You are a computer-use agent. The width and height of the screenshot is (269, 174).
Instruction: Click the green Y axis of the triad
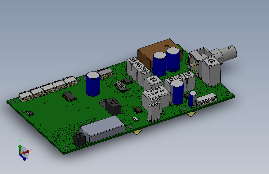[x=20, y=149]
